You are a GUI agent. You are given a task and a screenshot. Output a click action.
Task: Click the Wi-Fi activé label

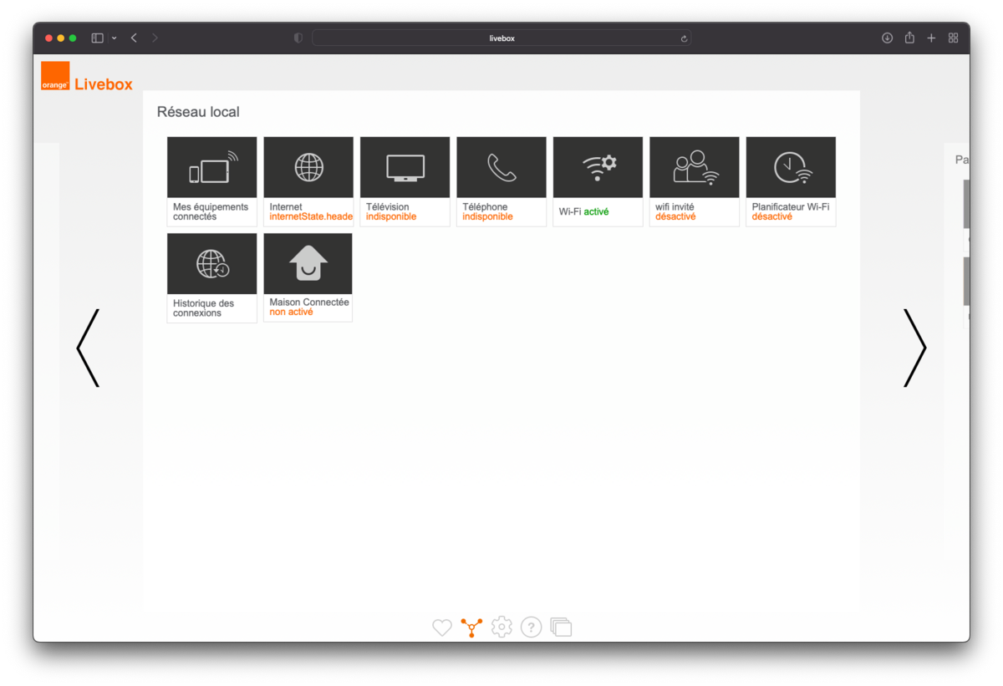pos(584,212)
